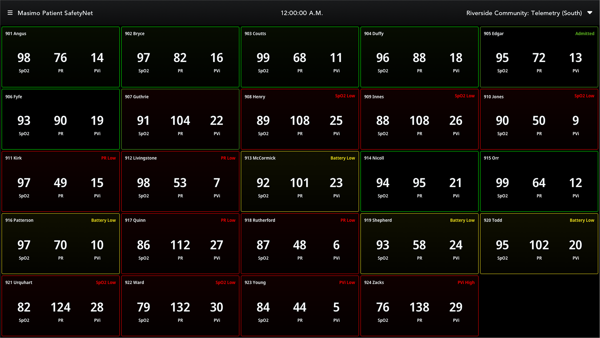This screenshot has width=600, height=338.
Task: Open the 907 Guthrie patient tile
Action: coord(180,119)
